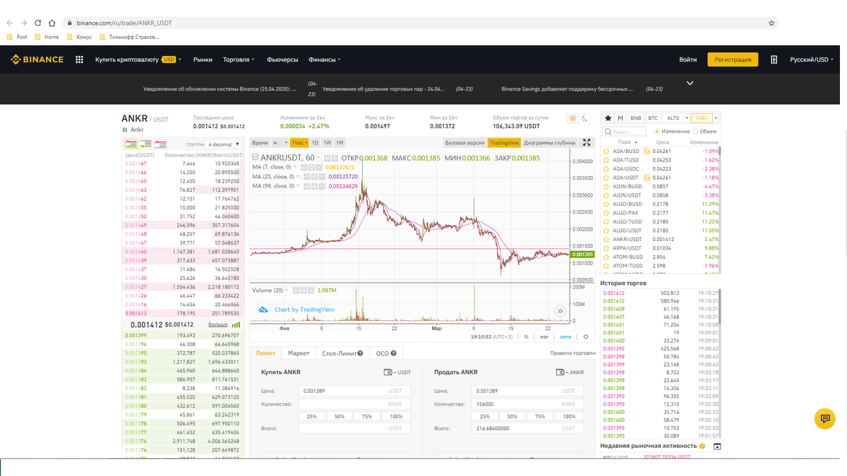Hide the MA 99 indicator
The width and height of the screenshot is (847, 476).
click(307, 186)
